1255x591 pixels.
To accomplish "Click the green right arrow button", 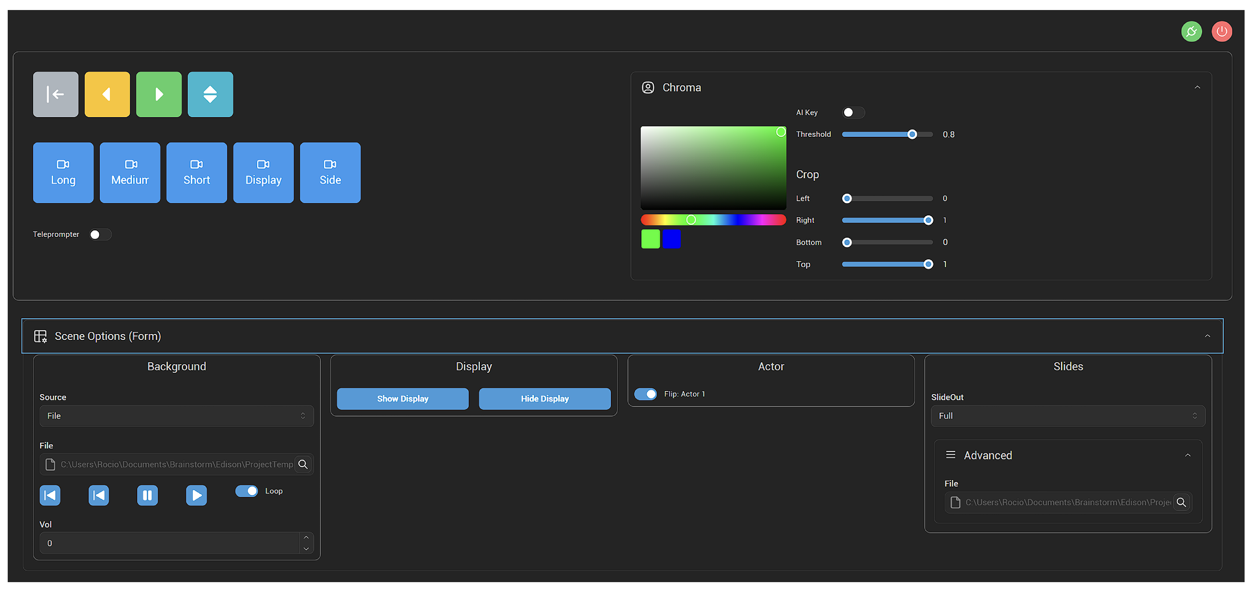I will 159,94.
